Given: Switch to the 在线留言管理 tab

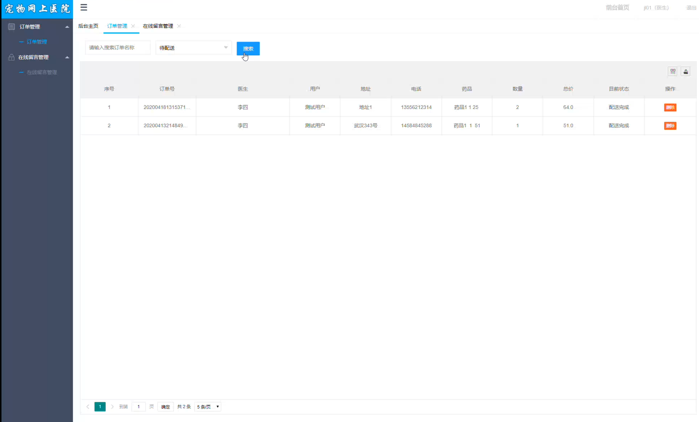Looking at the screenshot, I should [x=158, y=26].
